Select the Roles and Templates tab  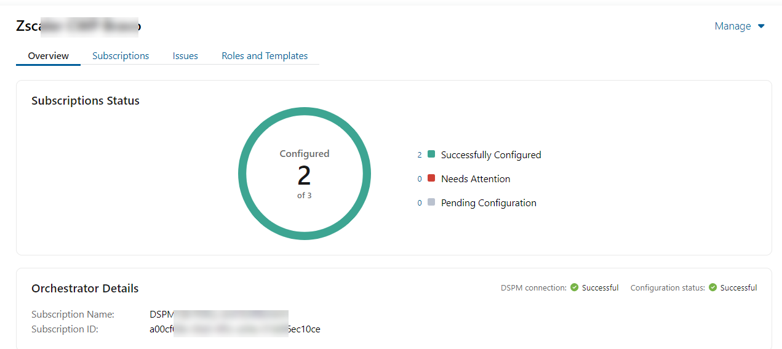click(x=265, y=56)
